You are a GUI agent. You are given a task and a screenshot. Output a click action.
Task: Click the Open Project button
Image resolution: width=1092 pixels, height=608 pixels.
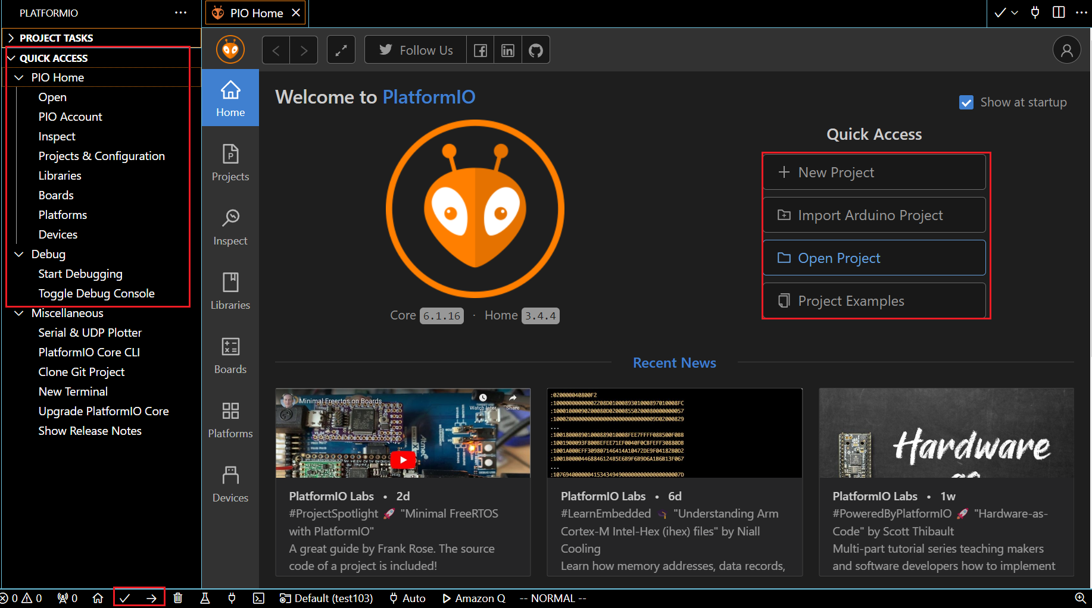point(874,258)
